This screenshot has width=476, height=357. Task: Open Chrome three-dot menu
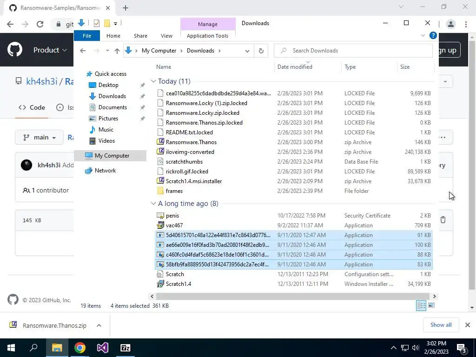click(x=466, y=24)
